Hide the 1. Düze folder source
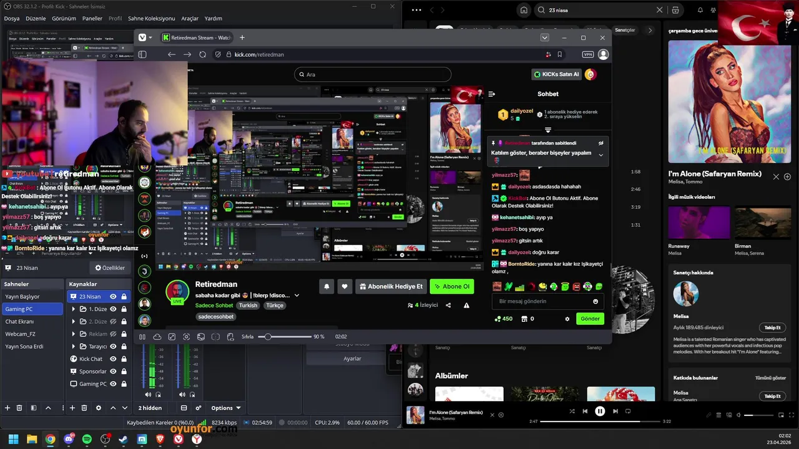Screen dimensions: 799x449 [x=113, y=309]
